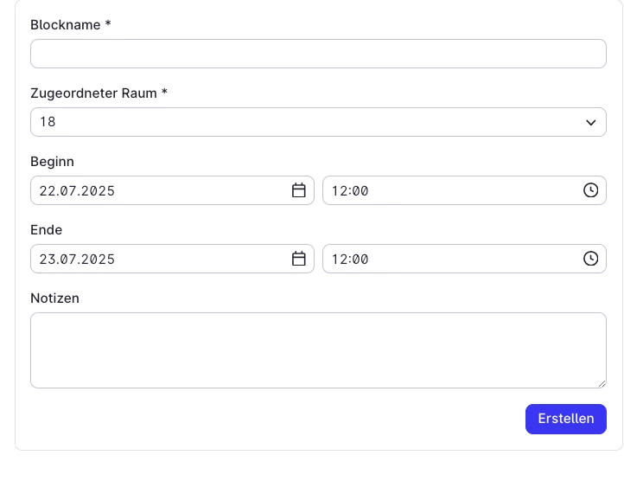The image size is (624, 481).
Task: Click the Erstellen button
Action: tap(566, 419)
